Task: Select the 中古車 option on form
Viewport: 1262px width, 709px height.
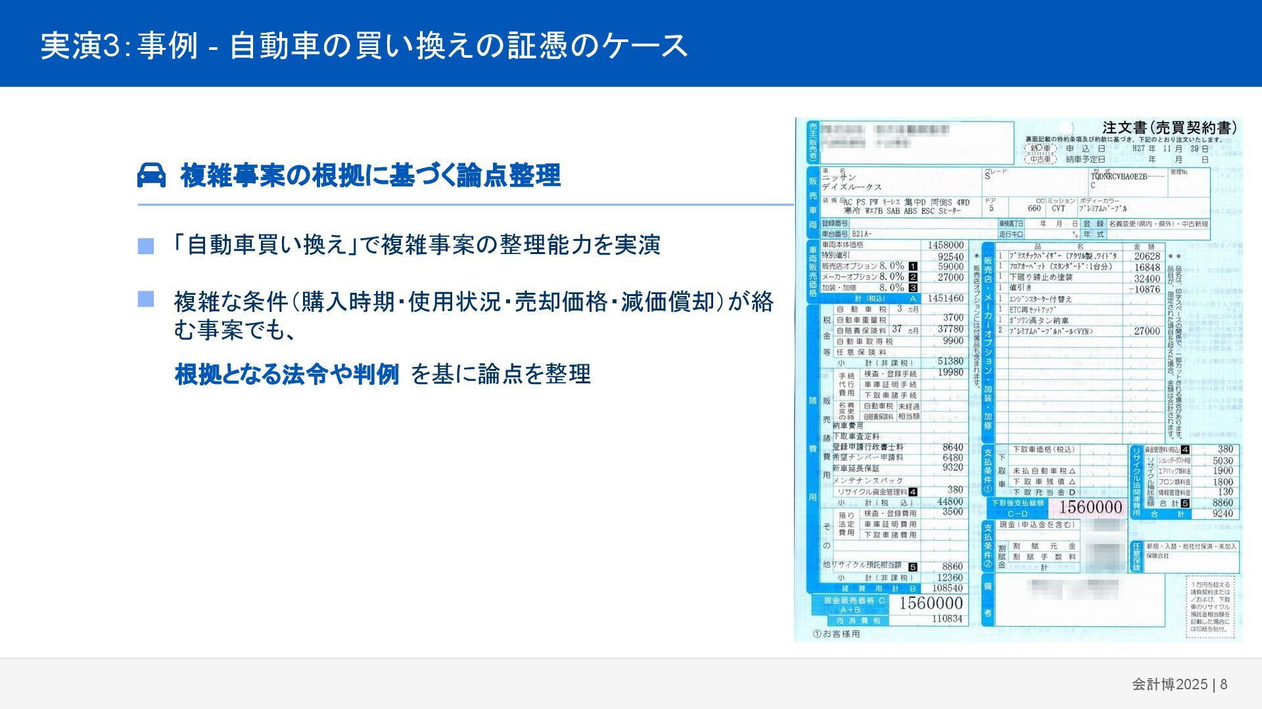Action: pos(1040,159)
